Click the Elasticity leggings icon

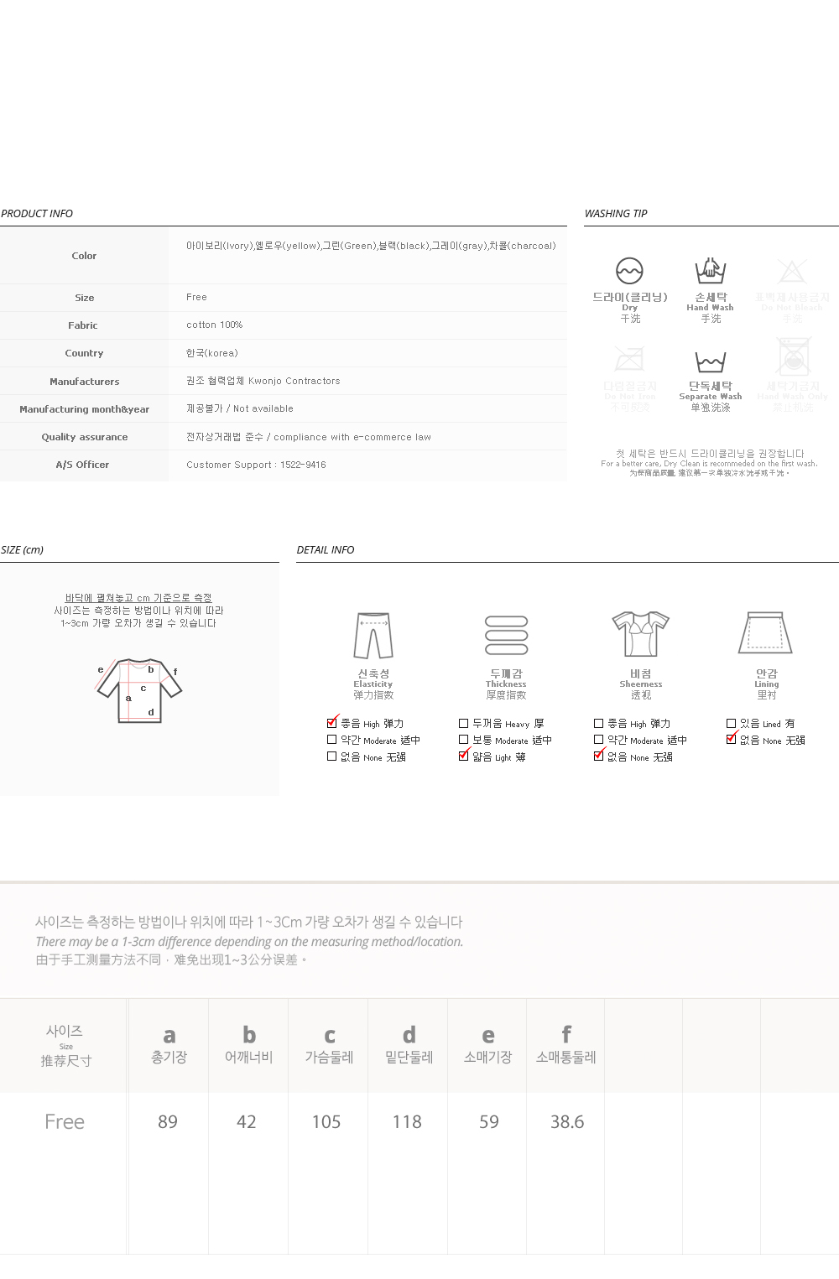pyautogui.click(x=373, y=636)
